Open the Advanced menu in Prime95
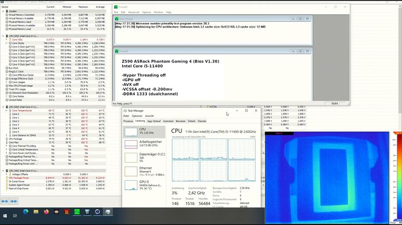 (134, 12)
